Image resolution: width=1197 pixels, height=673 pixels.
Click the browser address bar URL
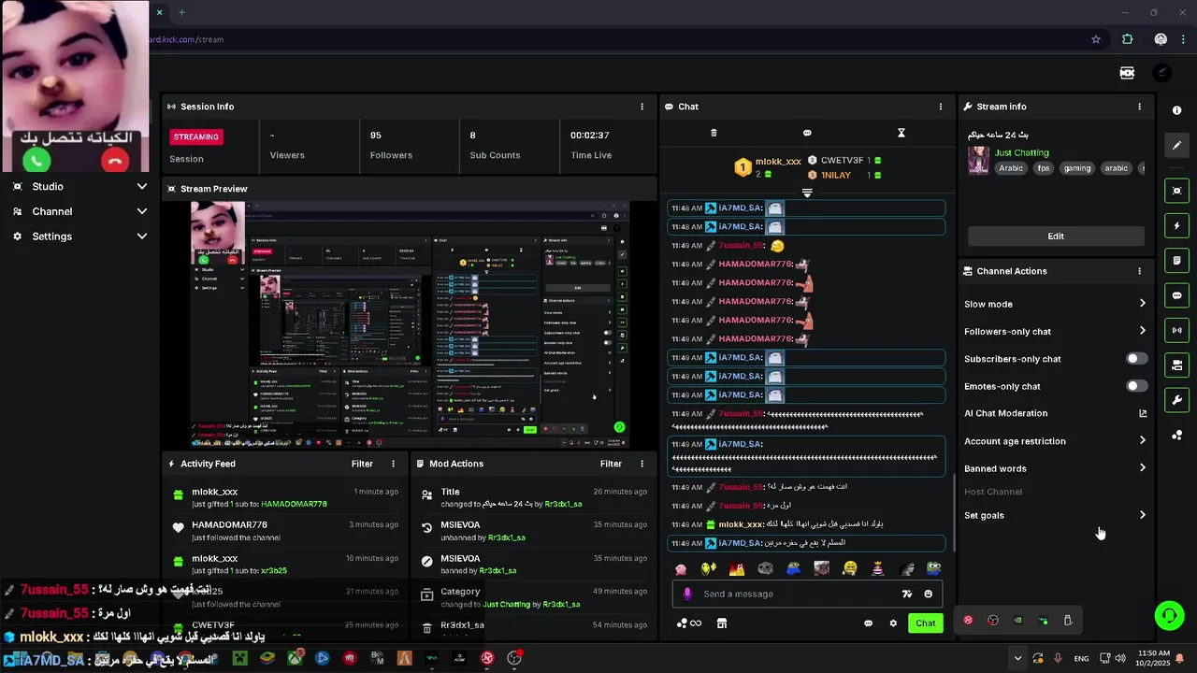point(186,39)
